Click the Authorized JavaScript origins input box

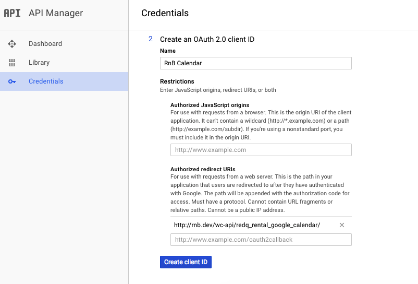(x=261, y=150)
